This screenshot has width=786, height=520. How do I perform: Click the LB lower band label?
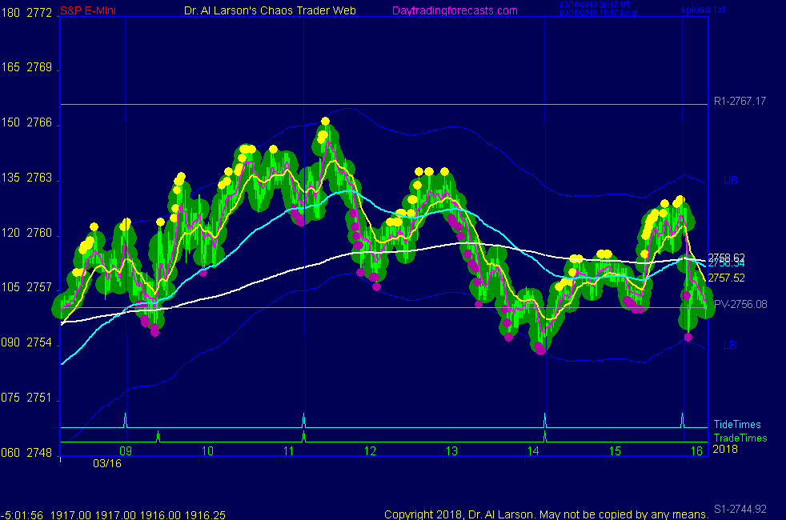click(730, 345)
